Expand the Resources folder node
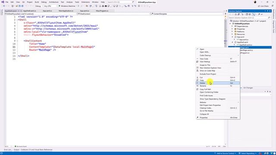This screenshot has width=276, height=155. click(232, 34)
